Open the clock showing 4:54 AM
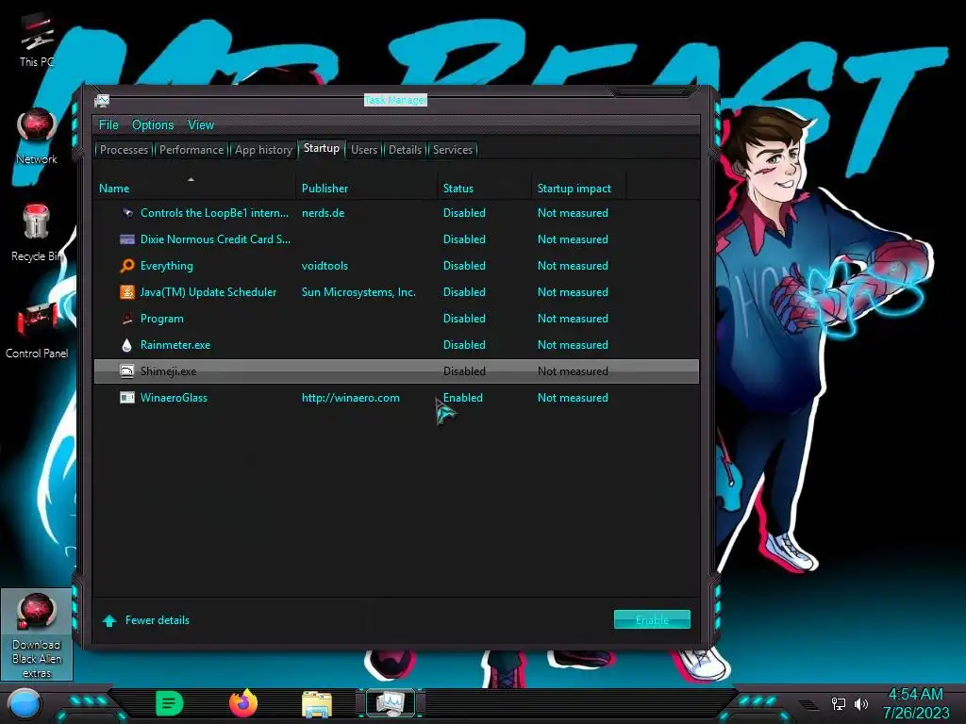Image resolution: width=966 pixels, height=724 pixels. coord(916,703)
